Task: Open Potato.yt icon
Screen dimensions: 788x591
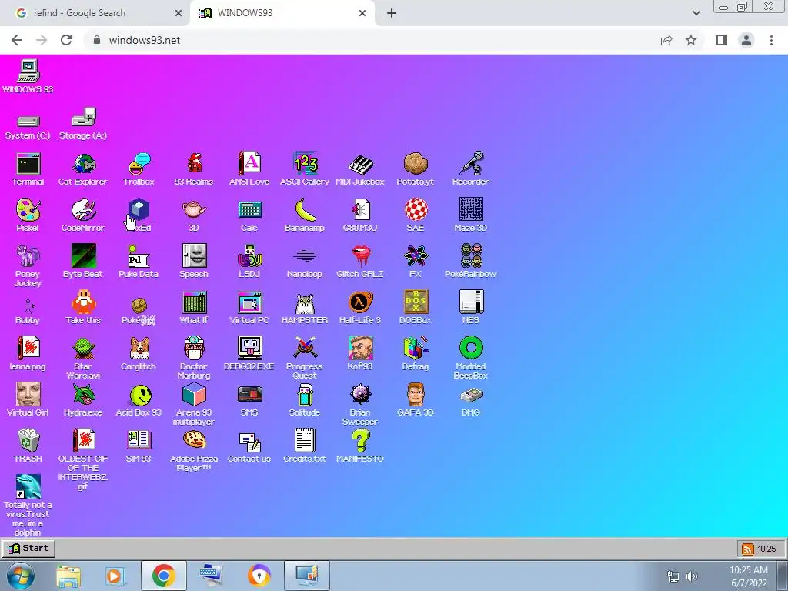Action: [415, 169]
